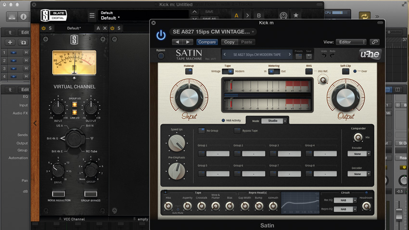Click the VCC Channel slot label
This screenshot has width=409, height=230.
pyautogui.click(x=74, y=219)
